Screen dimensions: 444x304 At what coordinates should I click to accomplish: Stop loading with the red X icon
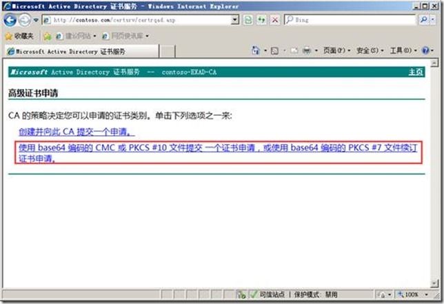[274, 20]
